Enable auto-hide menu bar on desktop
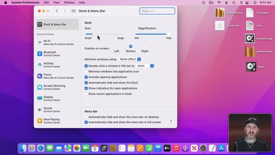The height and width of the screenshot is (155, 275). 86,117
